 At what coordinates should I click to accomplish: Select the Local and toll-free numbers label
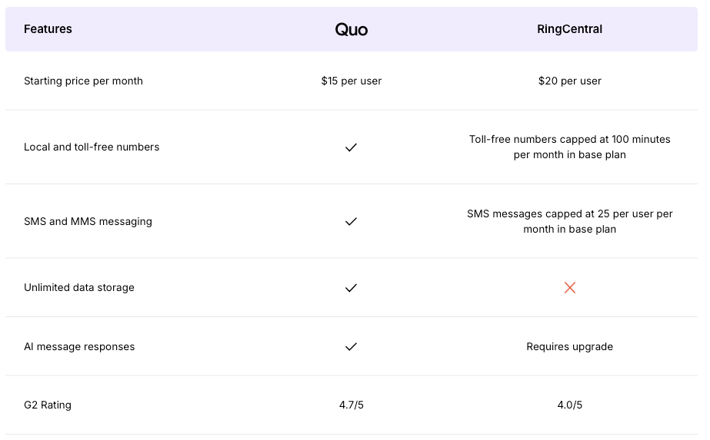tap(92, 147)
